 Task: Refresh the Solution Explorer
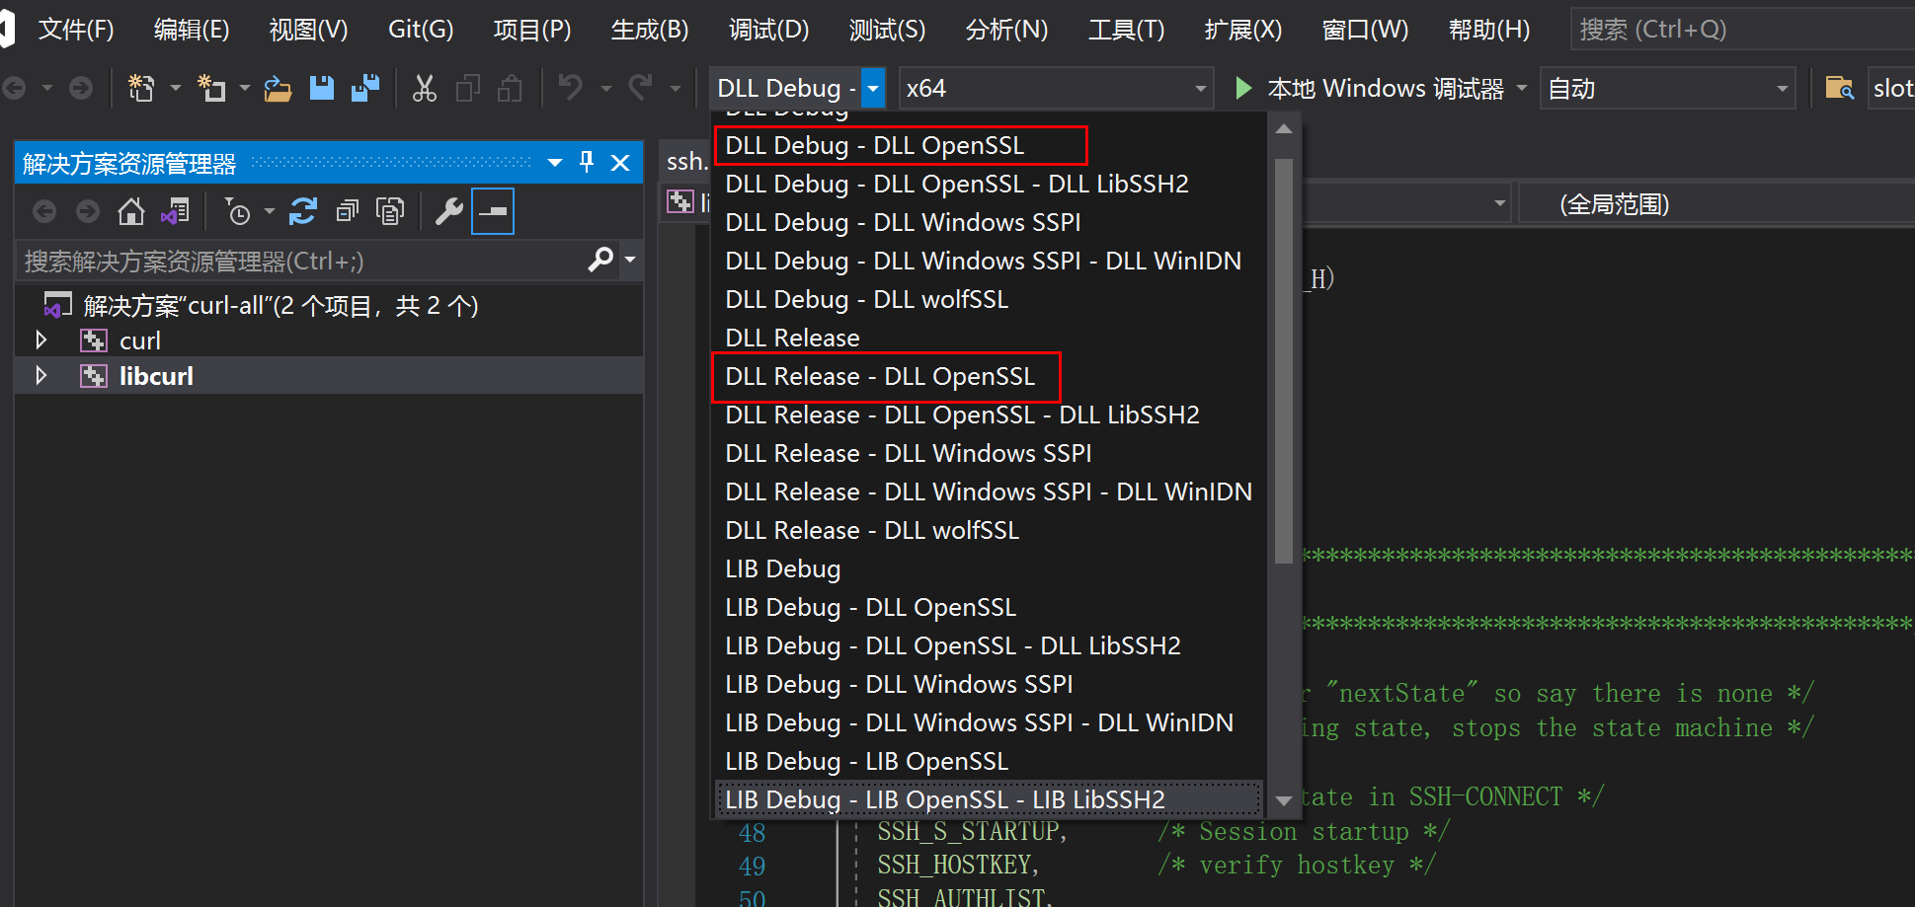click(x=303, y=210)
